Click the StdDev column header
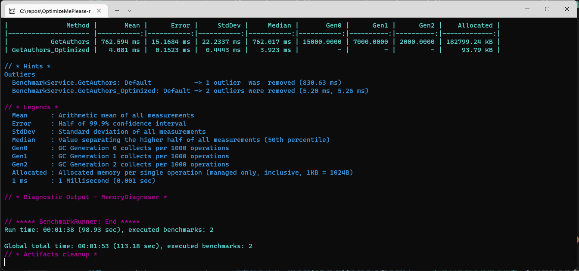The image size is (579, 271). (x=229, y=25)
